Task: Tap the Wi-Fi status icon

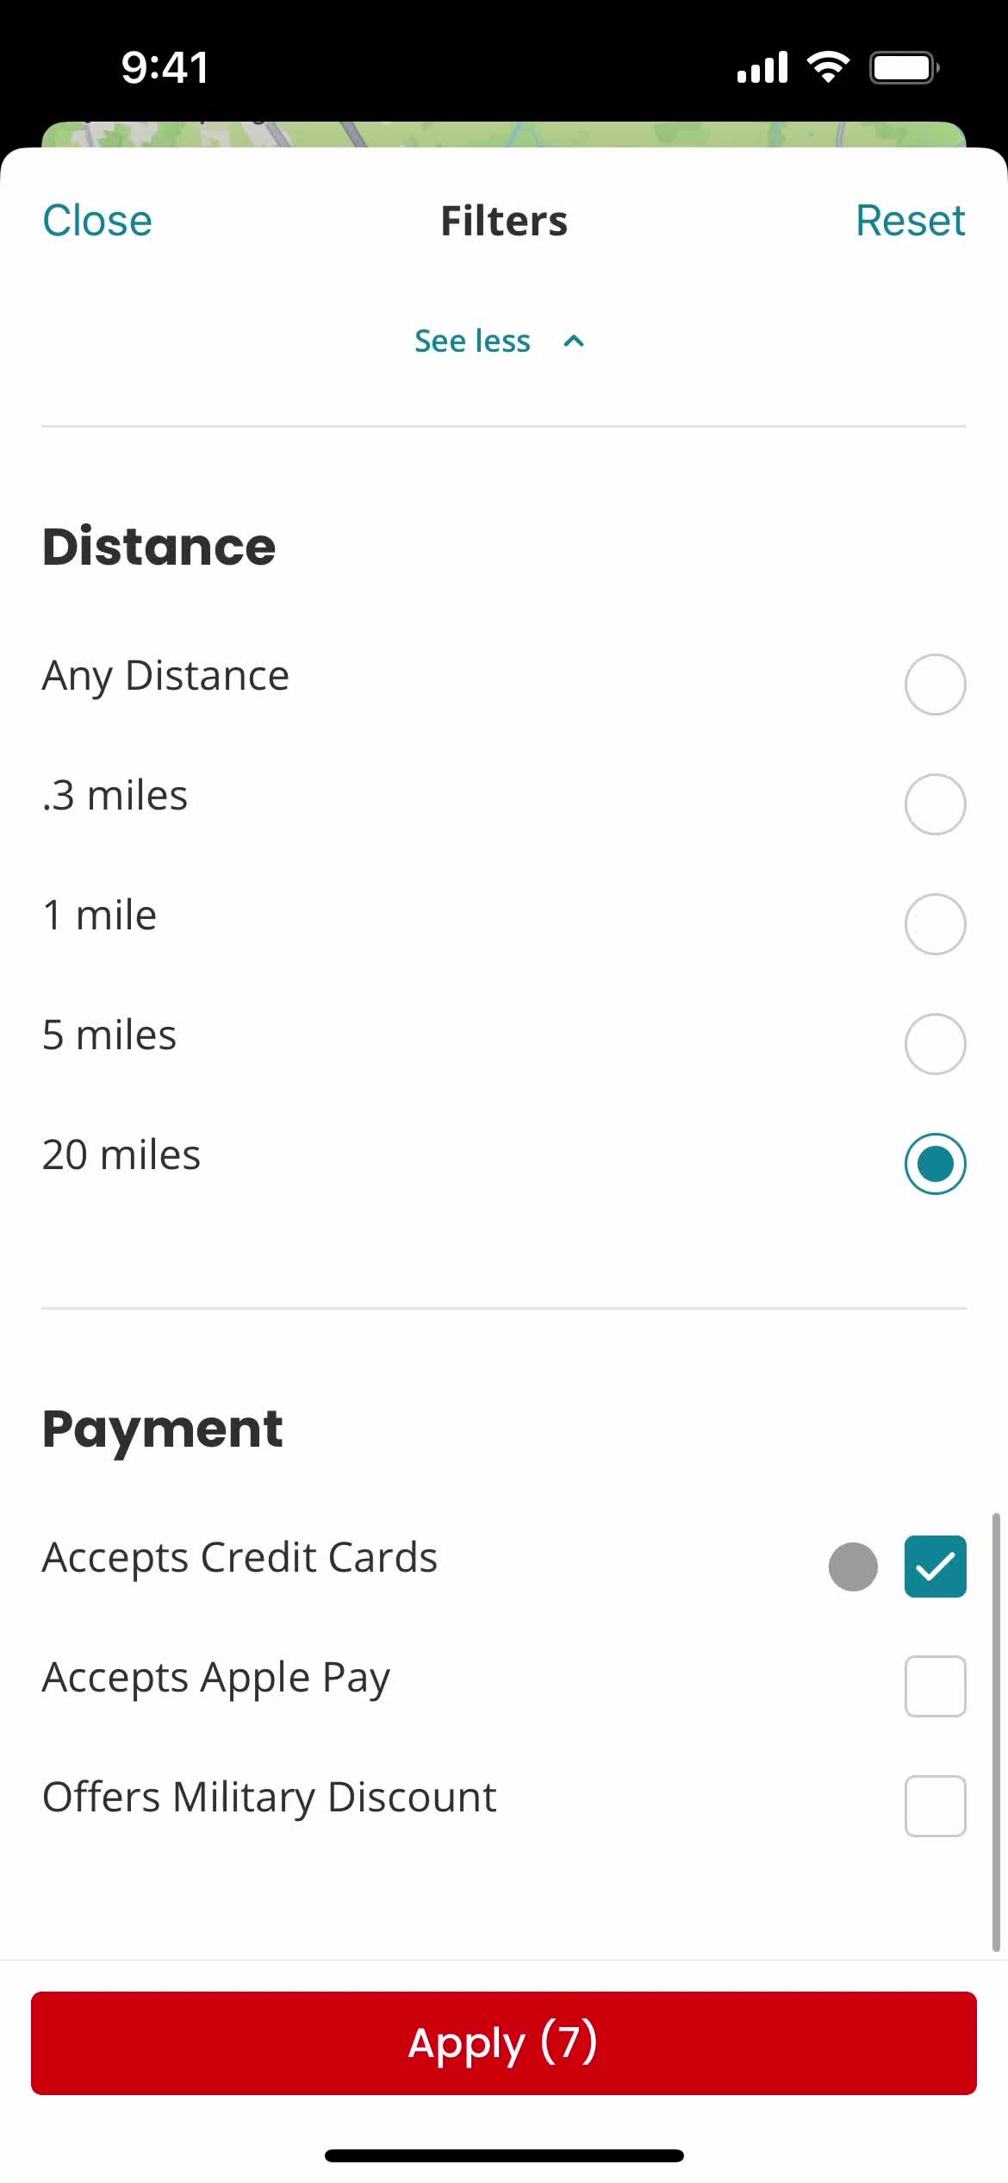Action: pos(828,67)
